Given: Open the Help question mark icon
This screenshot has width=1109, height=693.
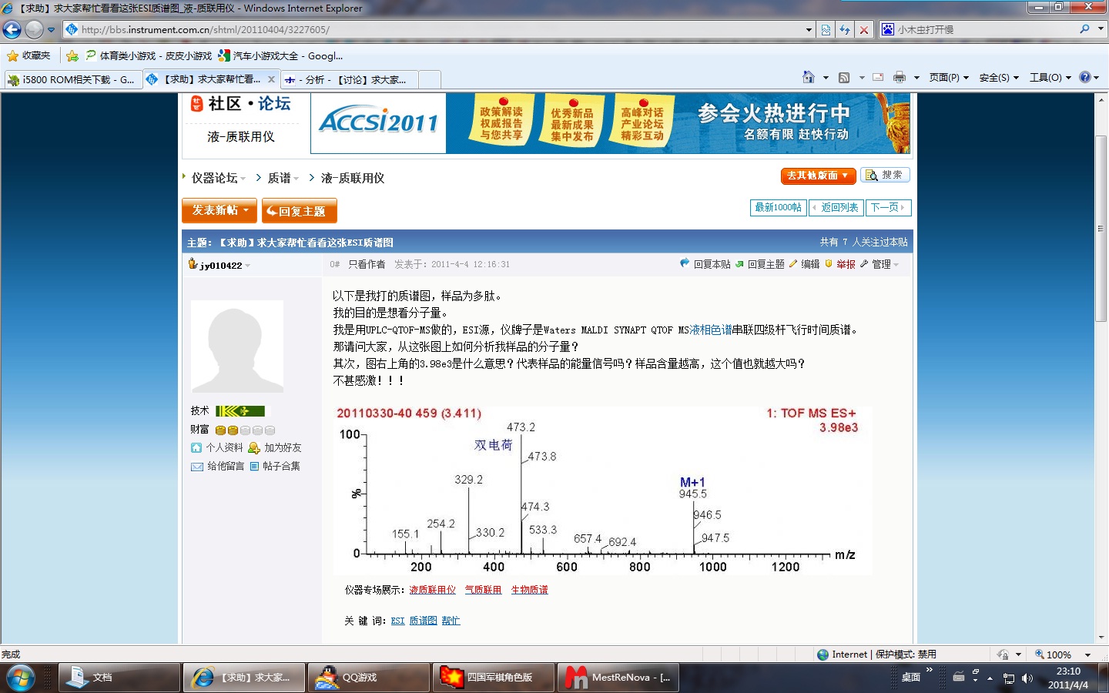Looking at the screenshot, I should (x=1085, y=77).
